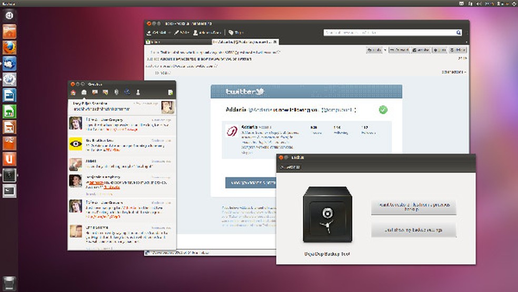This screenshot has width=518, height=292.
Task: Compose a new post in Gwibber
Action: [x=171, y=93]
